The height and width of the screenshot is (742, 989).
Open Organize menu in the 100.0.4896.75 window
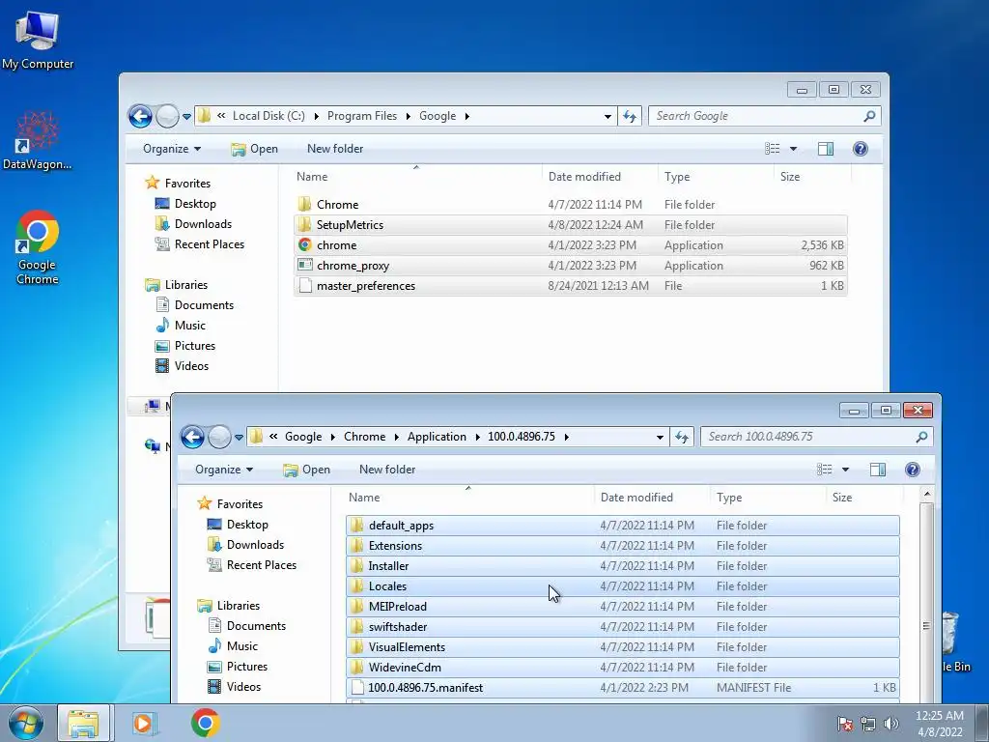click(x=224, y=470)
